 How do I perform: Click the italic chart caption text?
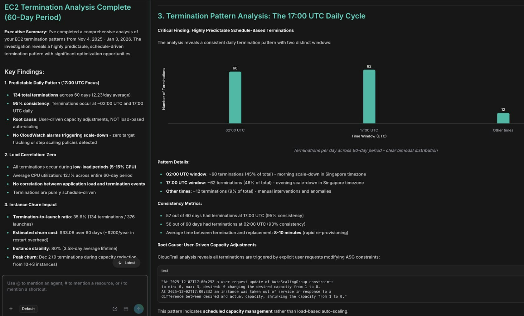(x=365, y=150)
